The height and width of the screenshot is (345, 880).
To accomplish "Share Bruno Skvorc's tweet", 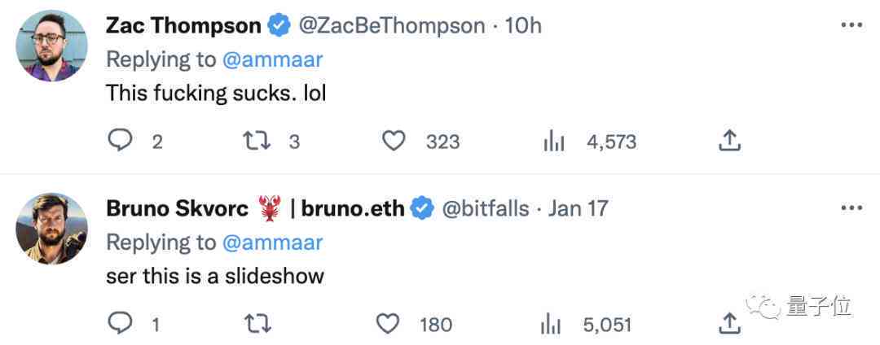I will coord(729,324).
